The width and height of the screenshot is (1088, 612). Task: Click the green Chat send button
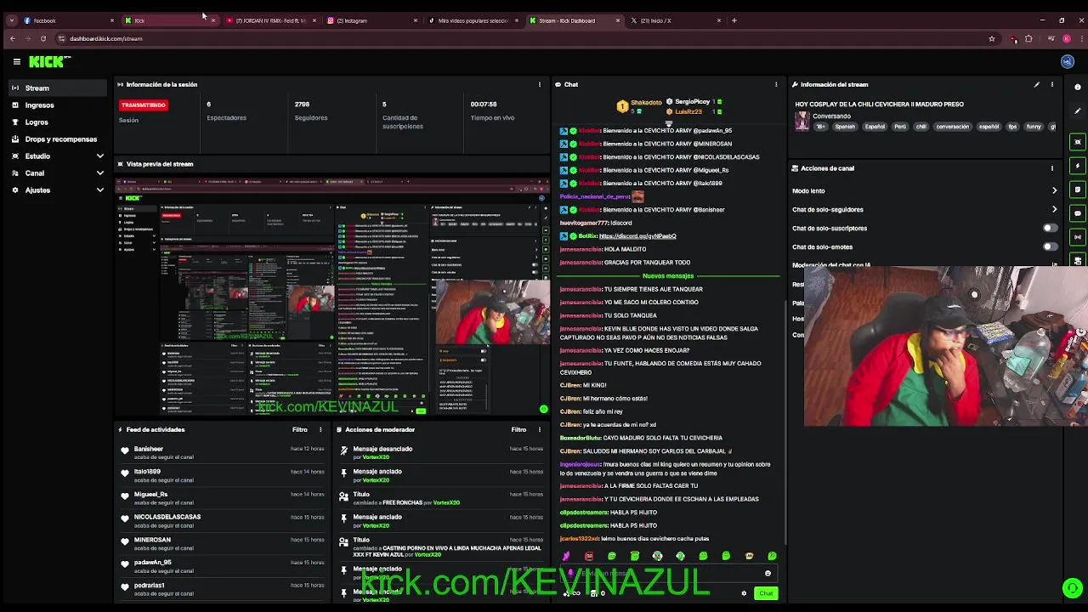coord(766,593)
